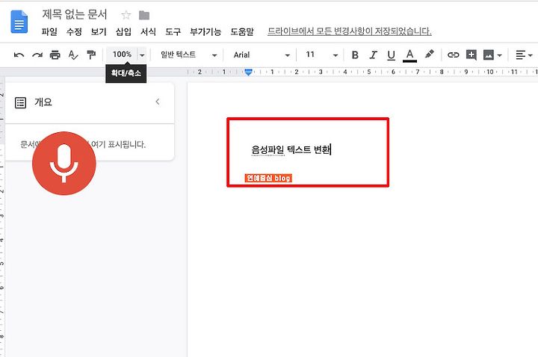538x357 pixels.
Task: Open the 도움말 menu
Action: (242, 32)
